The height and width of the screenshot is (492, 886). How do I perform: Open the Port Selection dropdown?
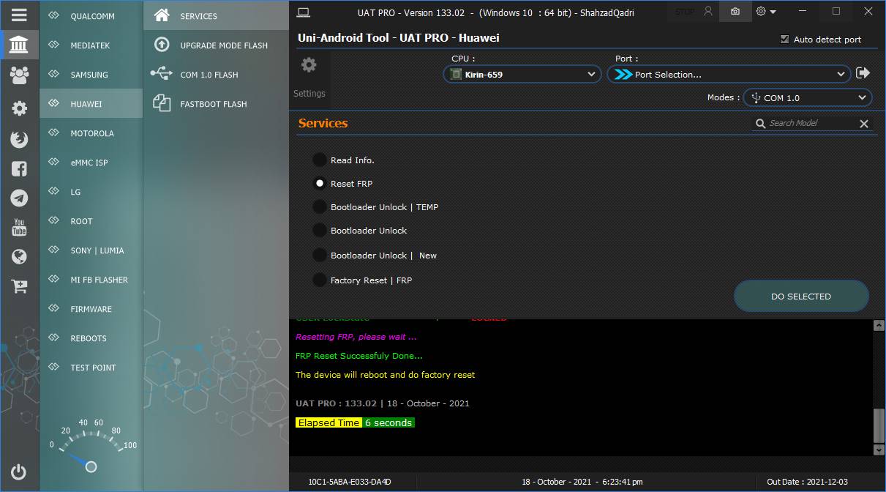coord(729,74)
